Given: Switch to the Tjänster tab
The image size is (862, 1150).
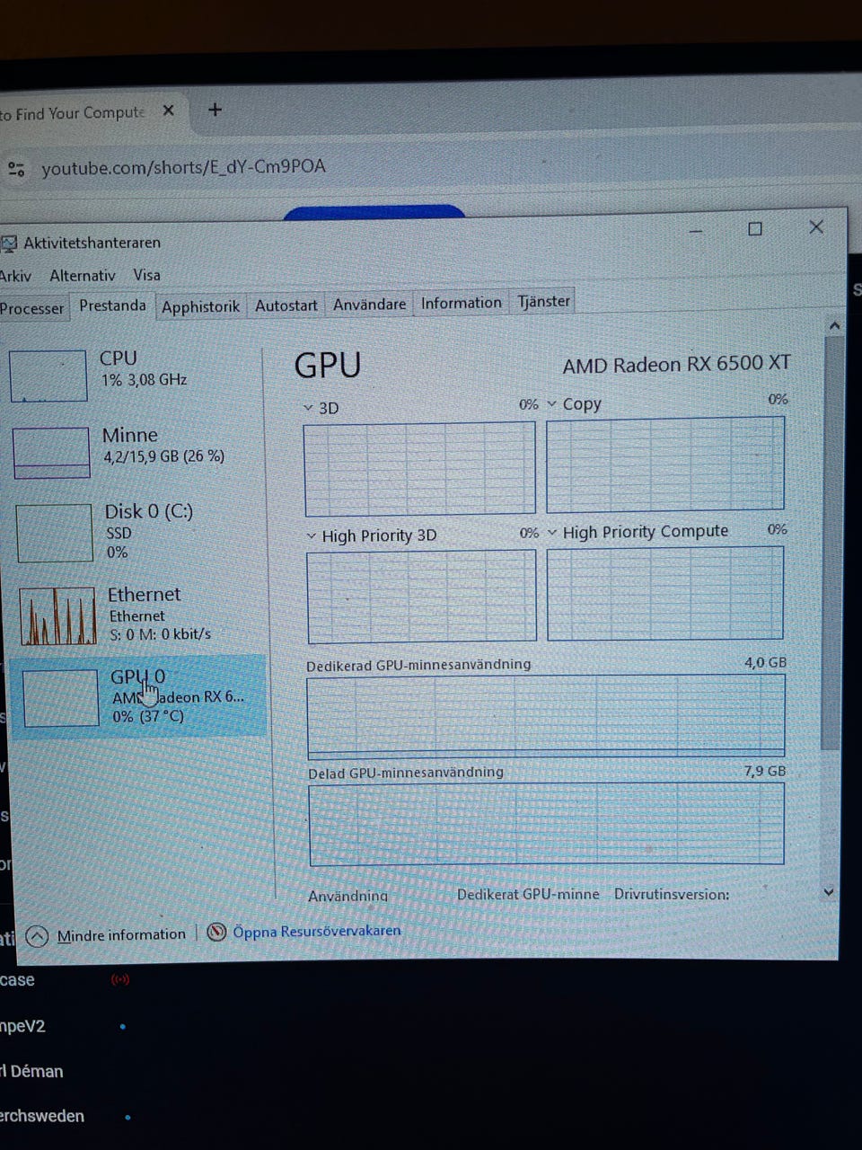Looking at the screenshot, I should [543, 301].
